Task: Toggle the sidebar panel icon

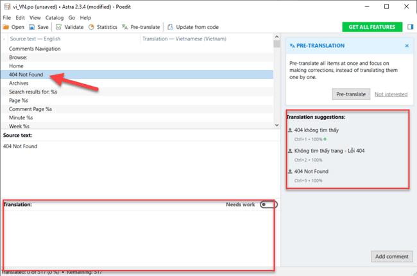Action: [410, 27]
